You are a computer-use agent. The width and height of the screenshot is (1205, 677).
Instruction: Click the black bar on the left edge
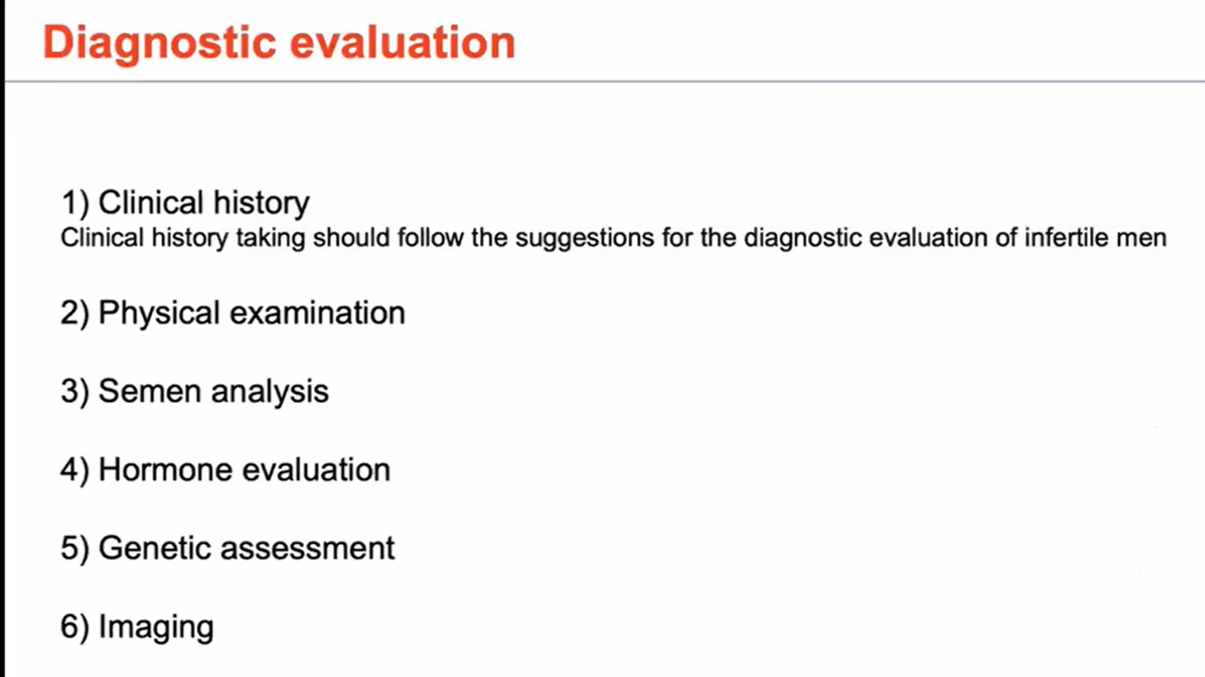tap(3, 338)
